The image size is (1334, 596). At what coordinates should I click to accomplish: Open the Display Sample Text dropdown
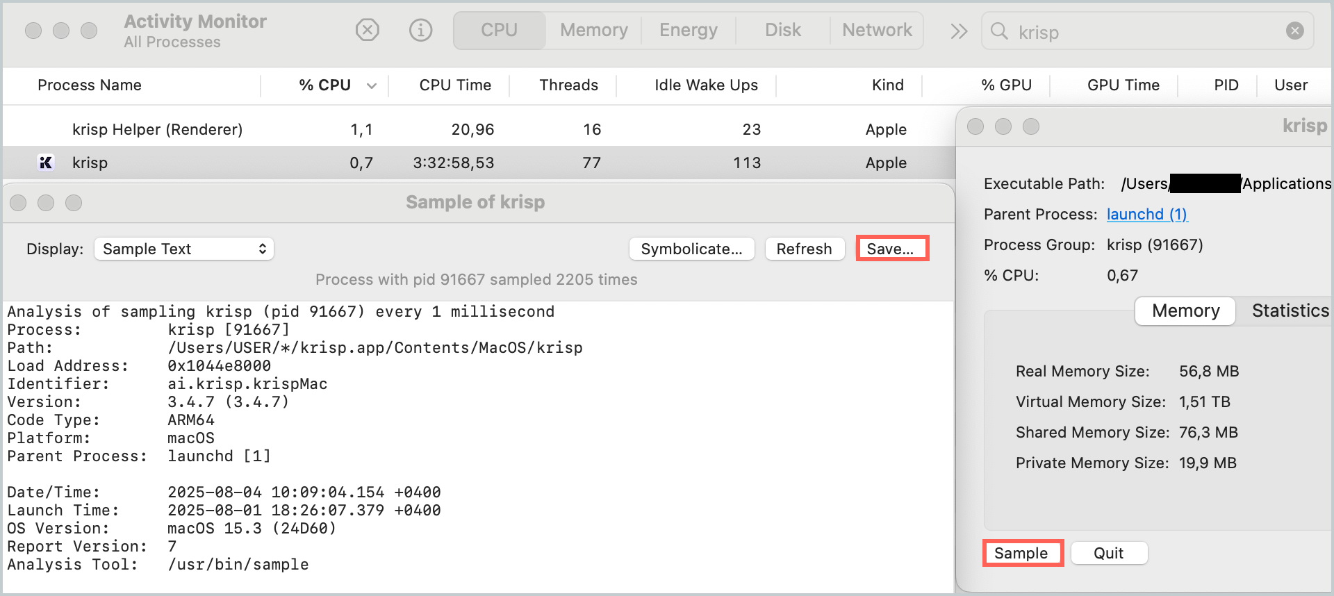point(184,249)
